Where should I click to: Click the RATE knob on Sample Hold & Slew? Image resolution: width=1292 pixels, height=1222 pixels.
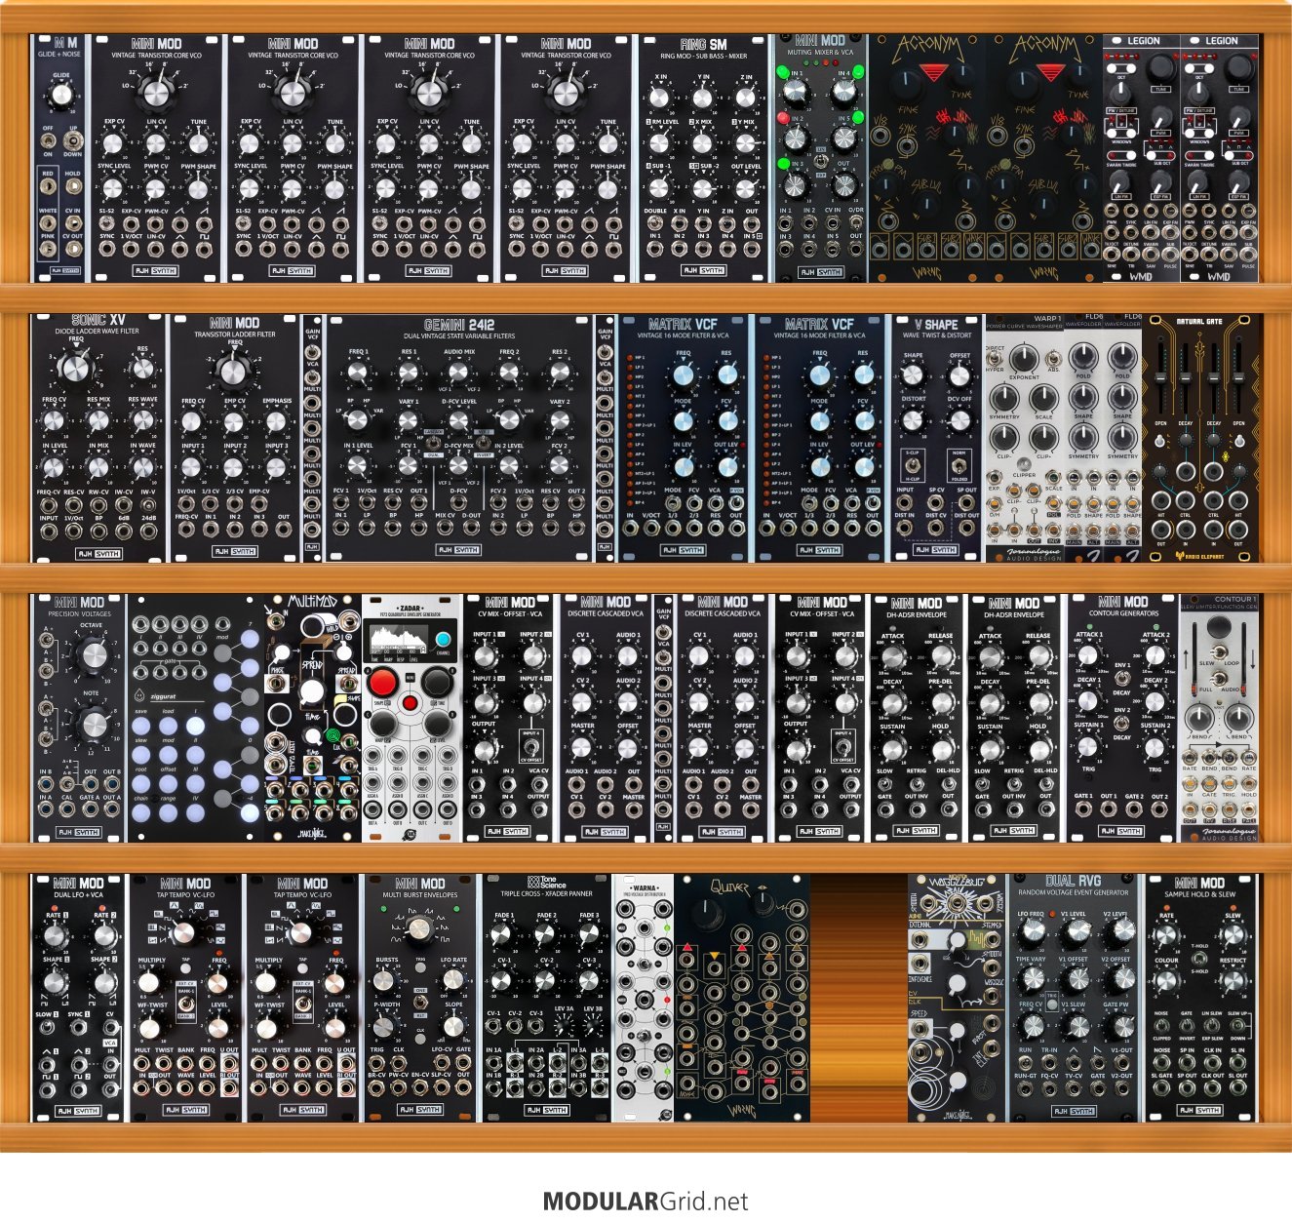[1167, 936]
